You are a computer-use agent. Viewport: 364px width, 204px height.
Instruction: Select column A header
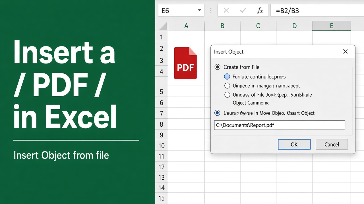[186, 26]
